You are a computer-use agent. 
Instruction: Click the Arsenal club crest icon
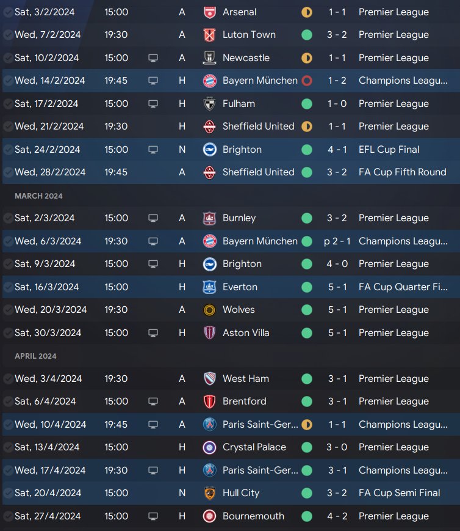click(209, 12)
